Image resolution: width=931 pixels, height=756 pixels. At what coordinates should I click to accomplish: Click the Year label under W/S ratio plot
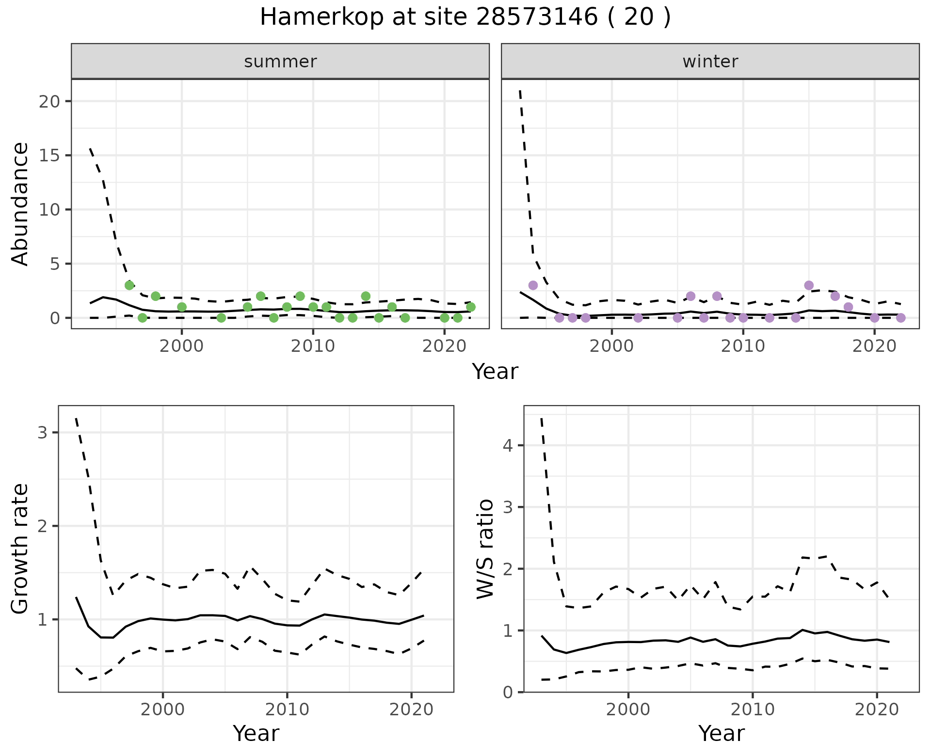click(721, 733)
